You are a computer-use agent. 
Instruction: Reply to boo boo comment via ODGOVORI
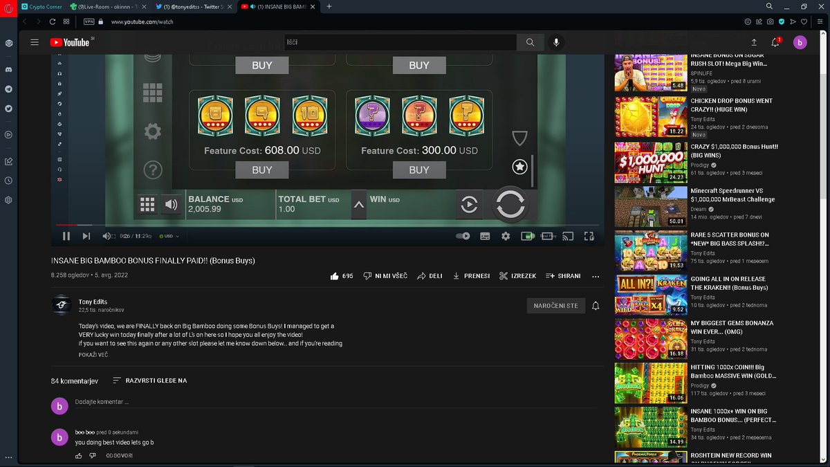[x=119, y=456]
